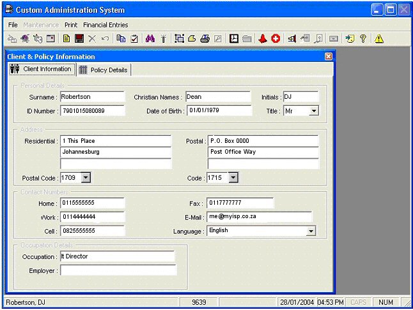Screen dimensions: 413x310
Task: Expand the postal Code 1715 dropdown
Action: (x=233, y=177)
